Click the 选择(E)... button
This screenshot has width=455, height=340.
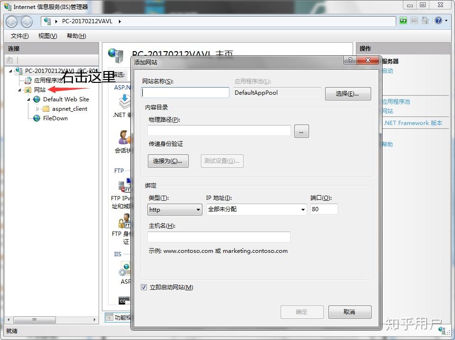tap(348, 94)
